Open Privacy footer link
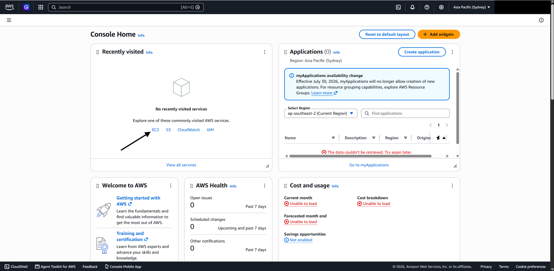The image size is (554, 271). pyautogui.click(x=486, y=267)
